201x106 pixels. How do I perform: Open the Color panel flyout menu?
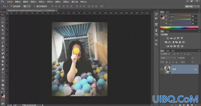(199, 12)
